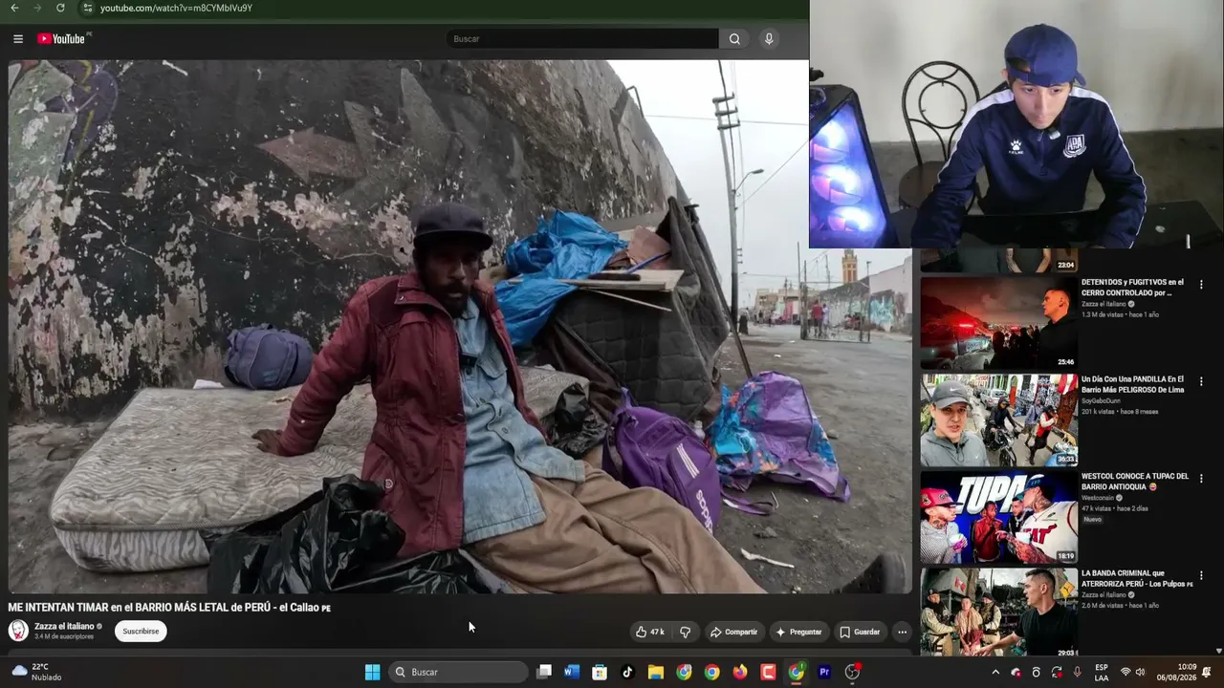Show hidden system tray icons
The height and width of the screenshot is (688, 1224).
[995, 672]
